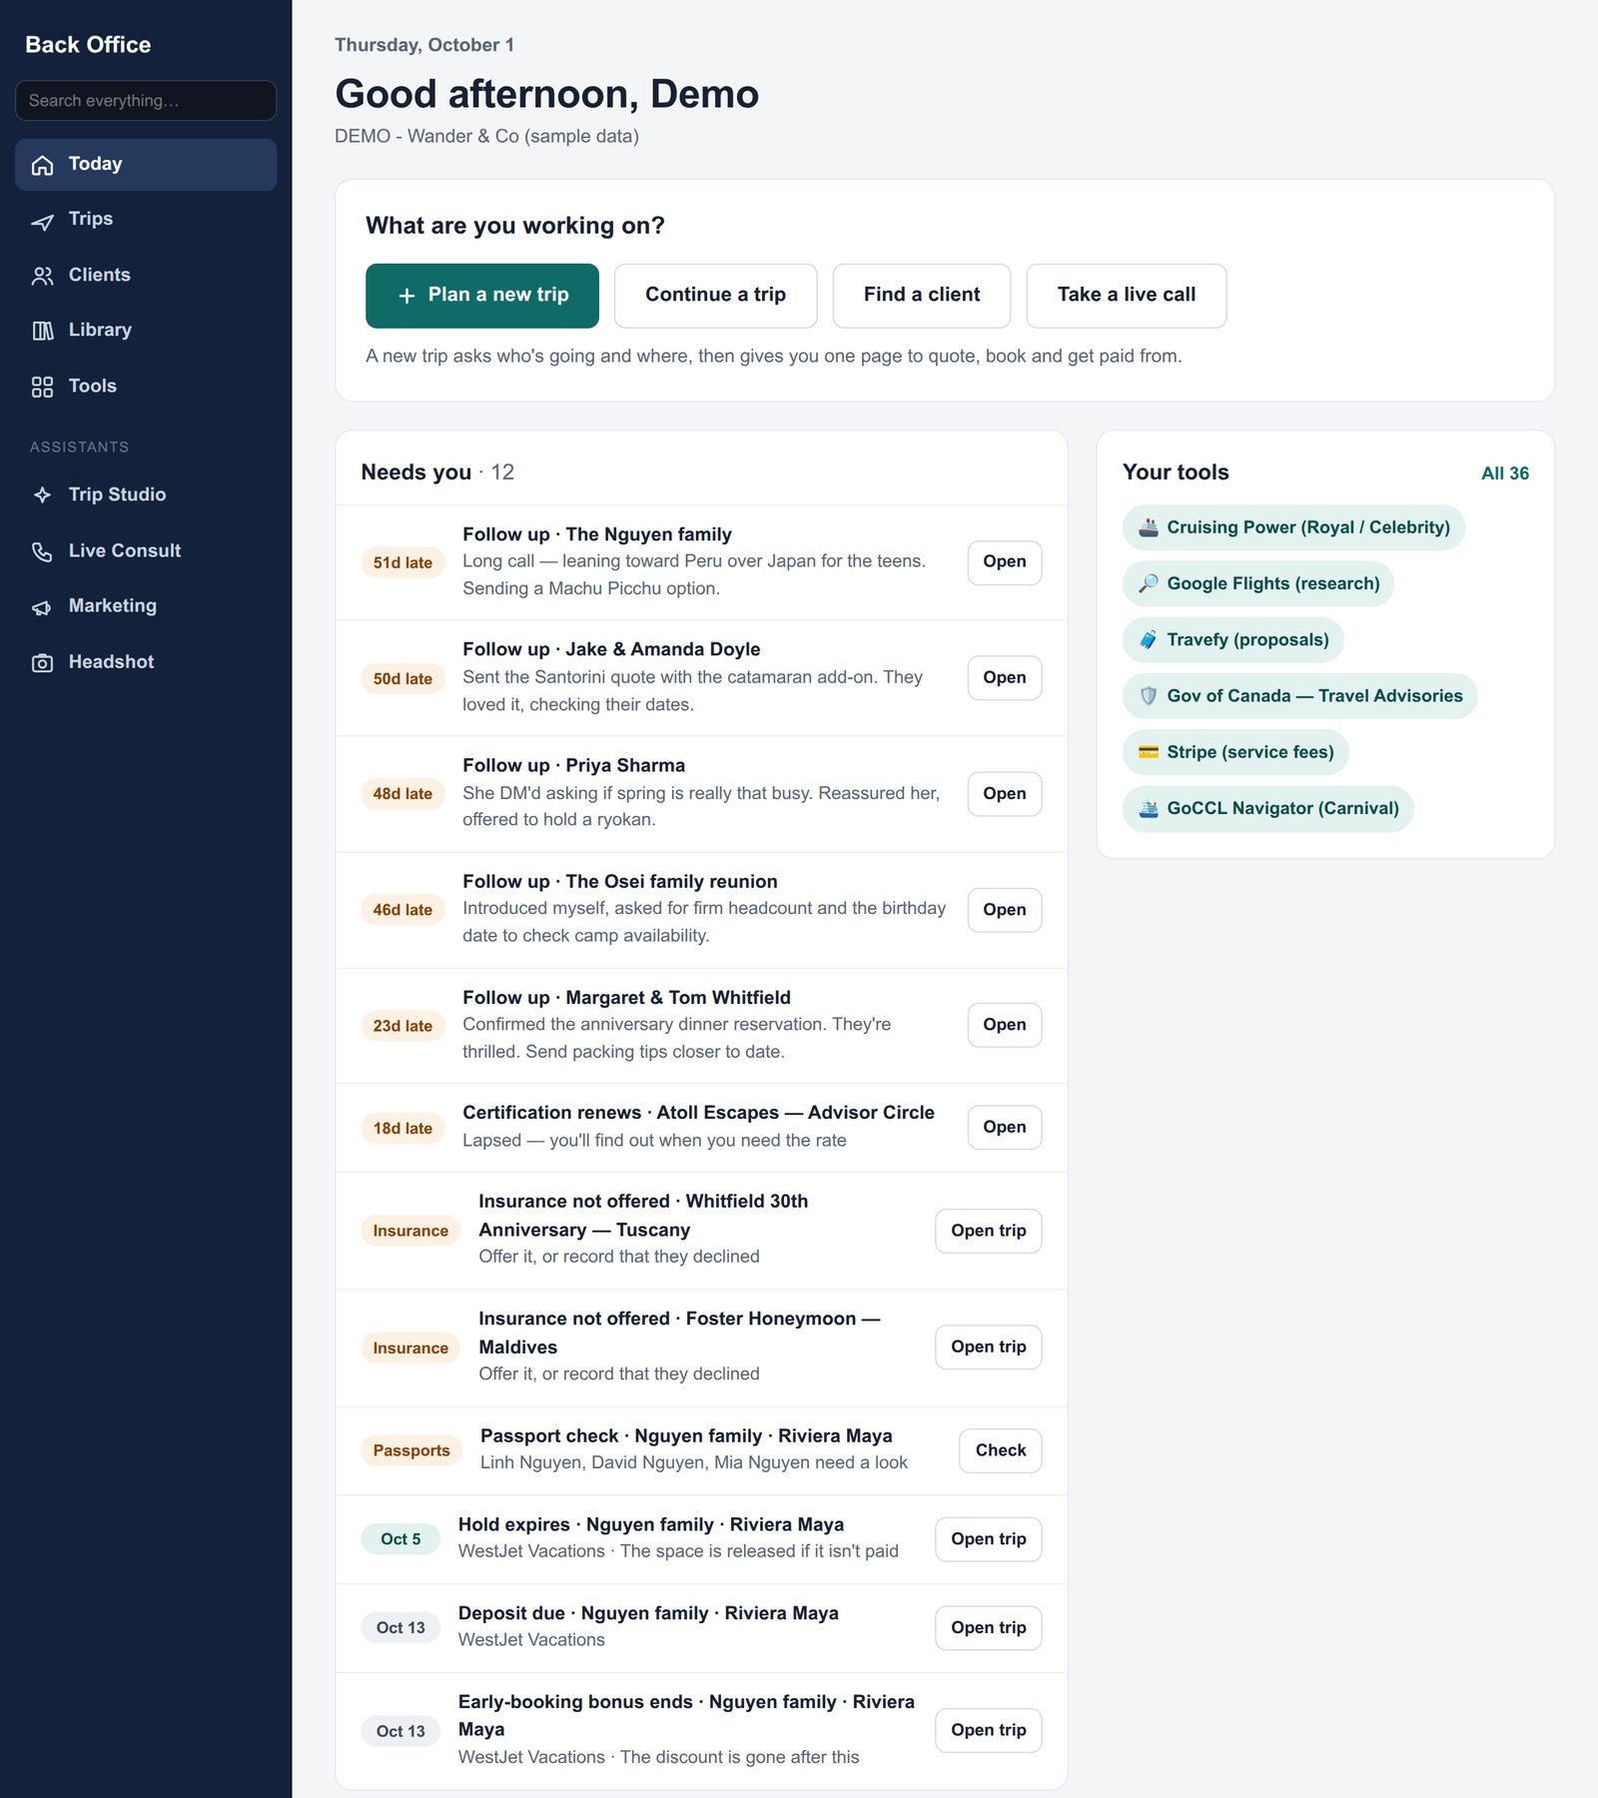Viewport: 1598px width, 1798px height.
Task: Open trip for Whitfield 30th Anniversary insurance
Action: coord(988,1231)
